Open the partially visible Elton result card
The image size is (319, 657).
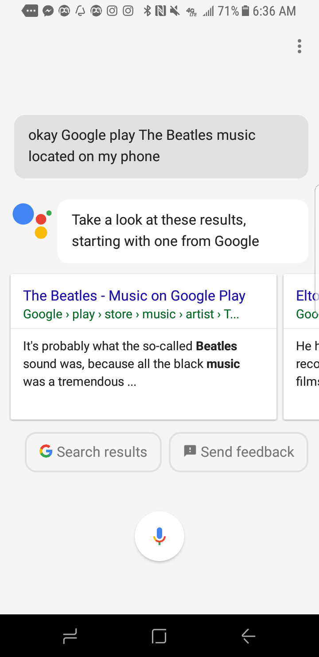[x=301, y=346]
